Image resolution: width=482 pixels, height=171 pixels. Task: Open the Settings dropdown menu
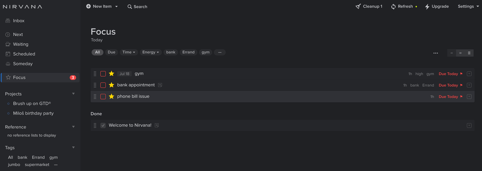coord(468,6)
